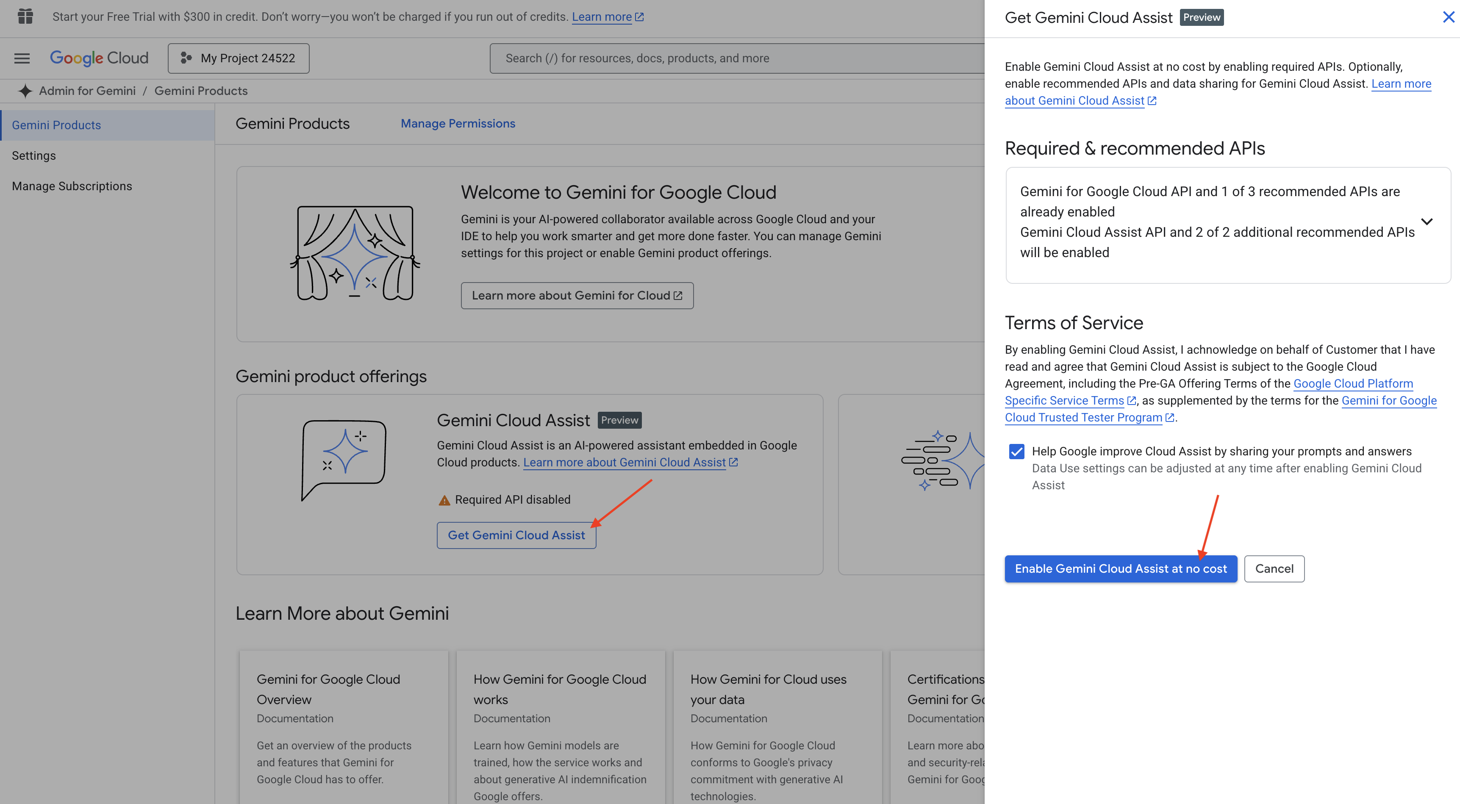Click the Google Cloud logo

tap(99, 58)
